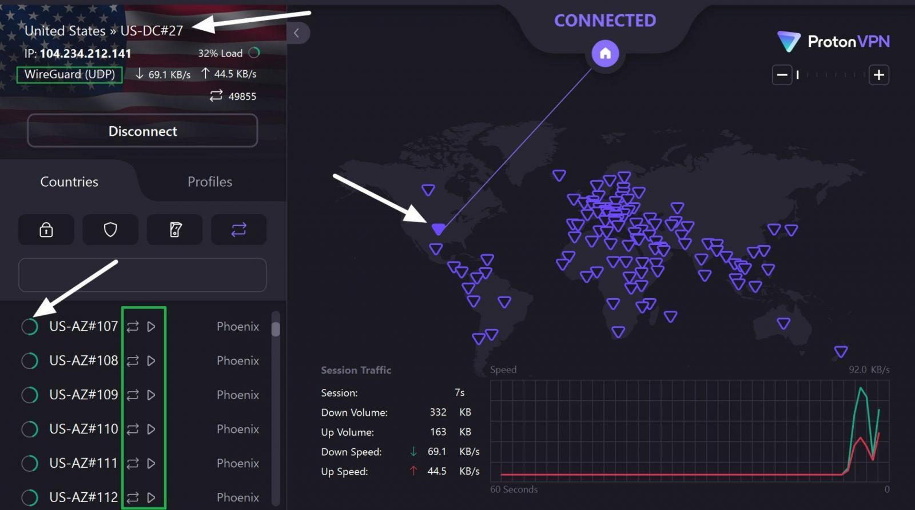
Task: Click the Disconnect button
Action: [142, 131]
